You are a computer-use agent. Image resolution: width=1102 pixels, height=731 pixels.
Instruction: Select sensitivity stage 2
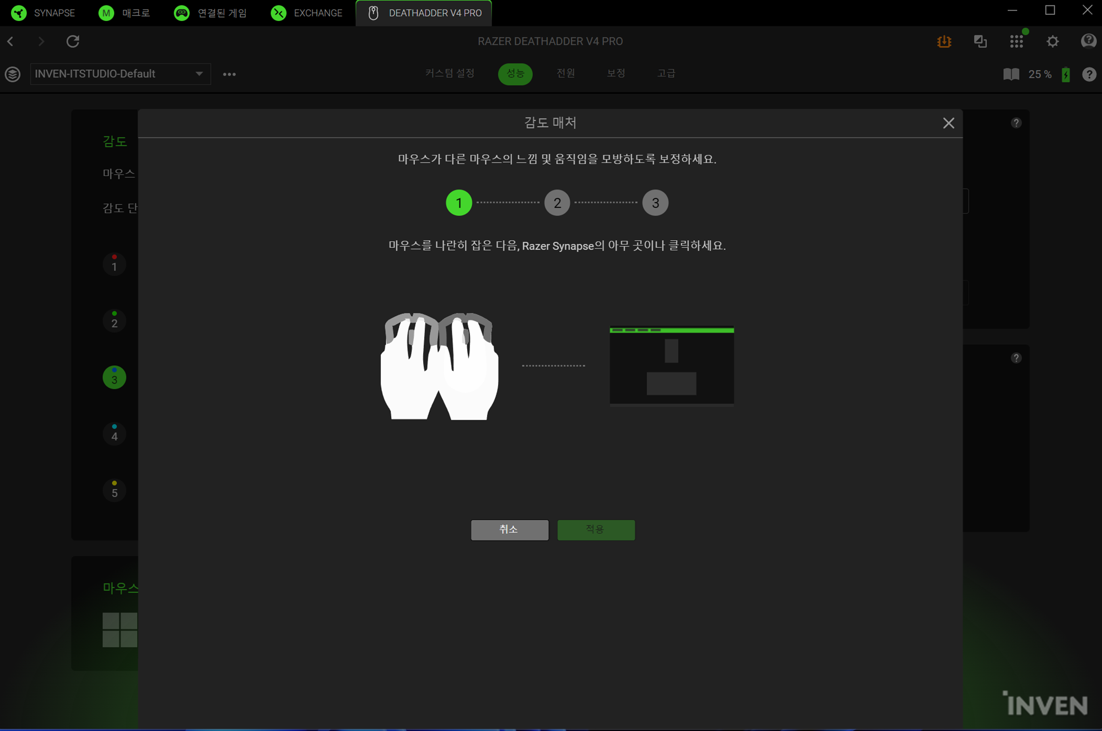tap(115, 321)
